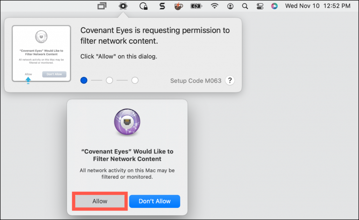359x220 pixels.
Task: Open the stacked windows menu bar icon
Action: pos(102,6)
